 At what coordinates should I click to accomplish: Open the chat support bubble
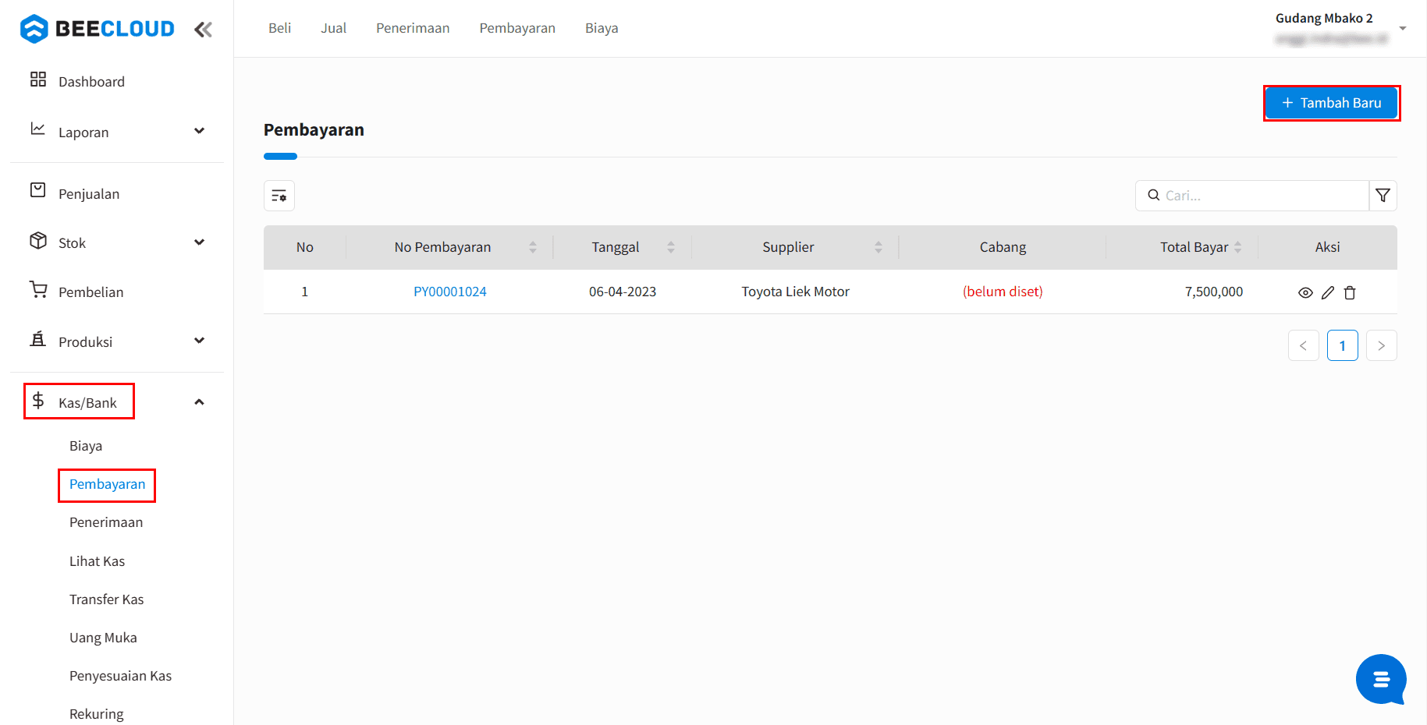pyautogui.click(x=1381, y=679)
